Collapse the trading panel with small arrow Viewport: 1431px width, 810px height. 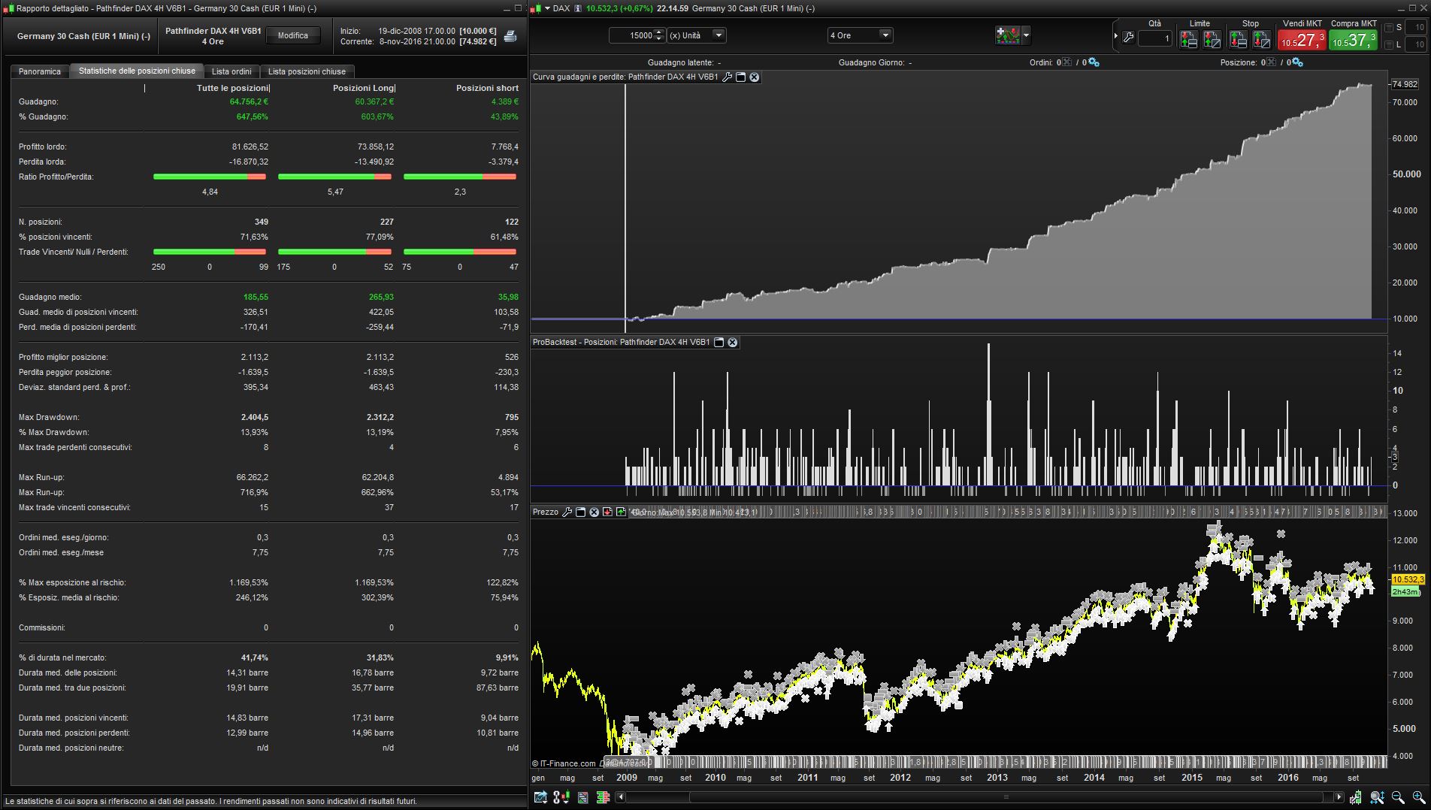(1115, 36)
